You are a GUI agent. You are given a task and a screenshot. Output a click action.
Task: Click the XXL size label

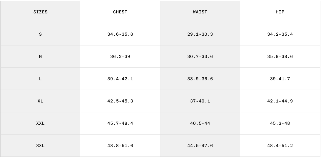click(x=40, y=124)
